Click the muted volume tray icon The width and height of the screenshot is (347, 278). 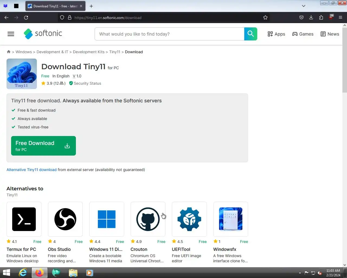pos(320,273)
